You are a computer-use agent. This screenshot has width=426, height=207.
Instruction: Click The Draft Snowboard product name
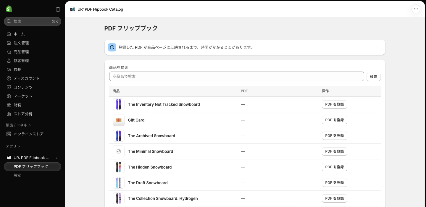148,183
